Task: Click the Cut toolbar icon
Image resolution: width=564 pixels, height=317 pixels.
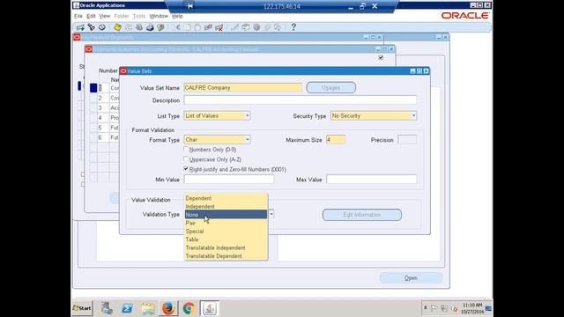Action: (177, 27)
